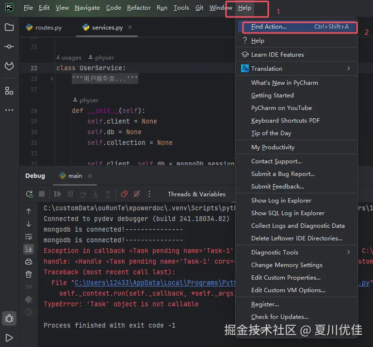Viewport: 373px width, 347px height.
Task: Stop the debug process
Action: 42,194
